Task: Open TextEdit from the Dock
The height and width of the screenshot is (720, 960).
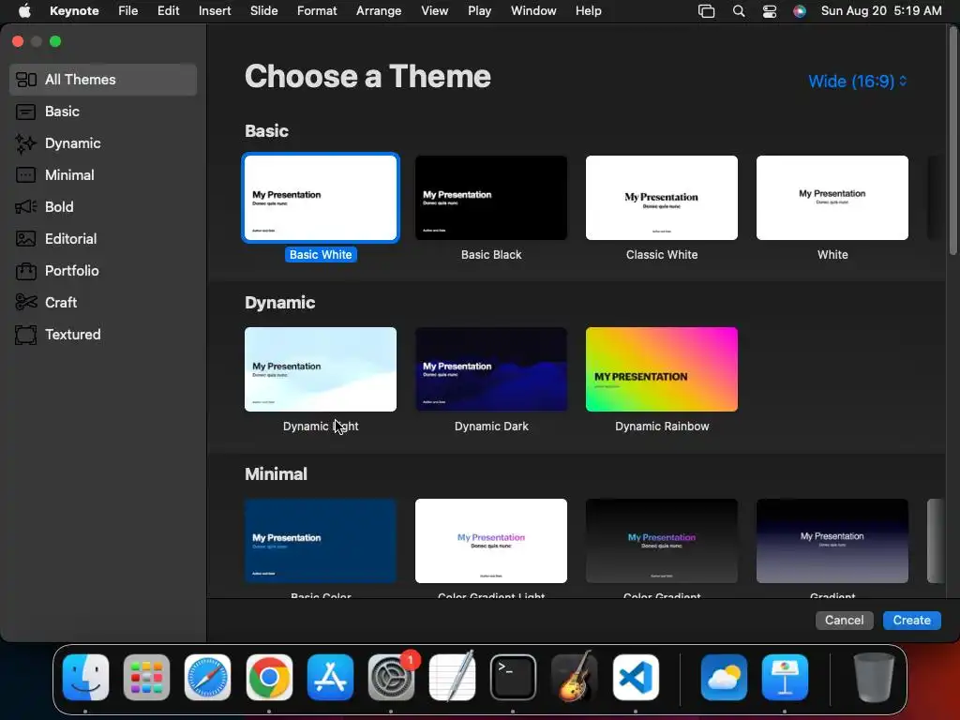Action: pos(453,677)
